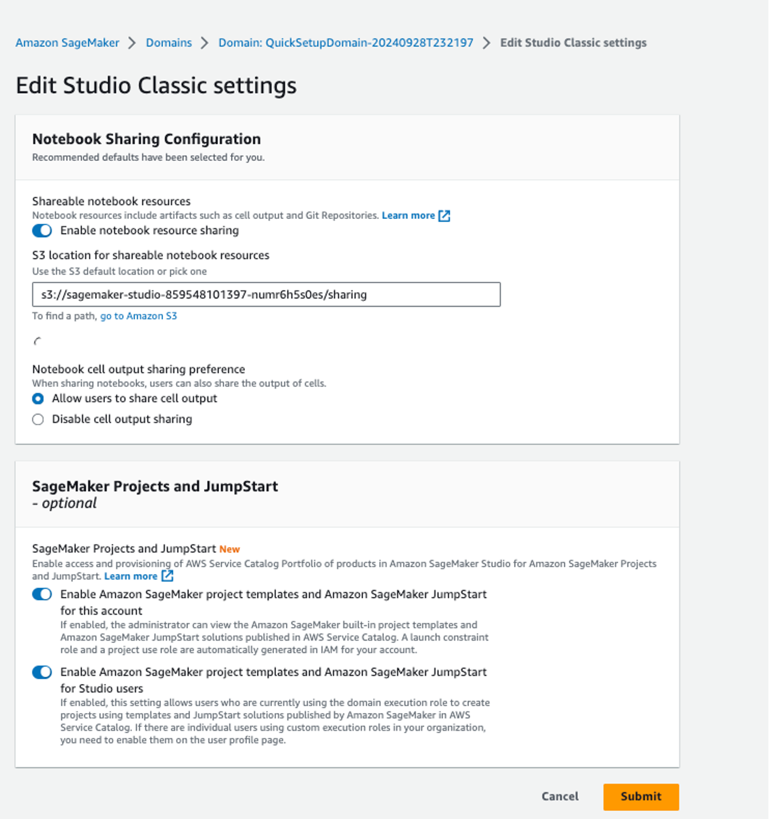This screenshot has height=819, width=769.
Task: Navigate to Domains via the breadcrumb
Action: pos(168,42)
